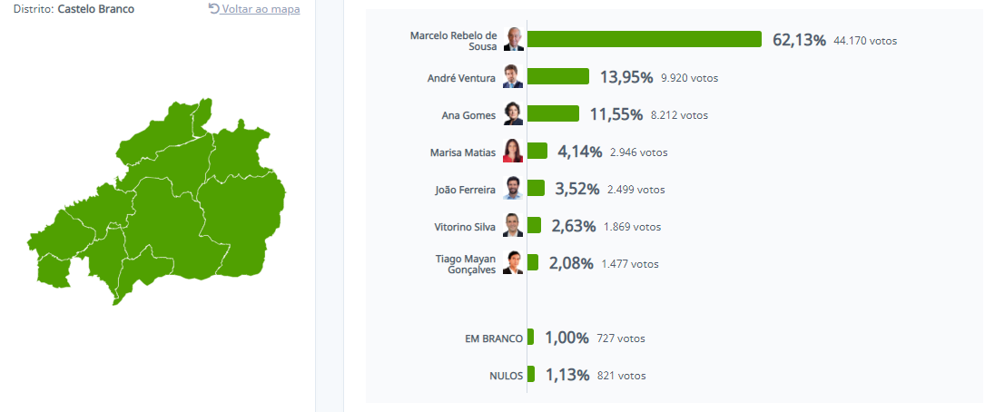
Task: Select Vitorino Silva's portrait thumbnail
Action: pos(513,226)
